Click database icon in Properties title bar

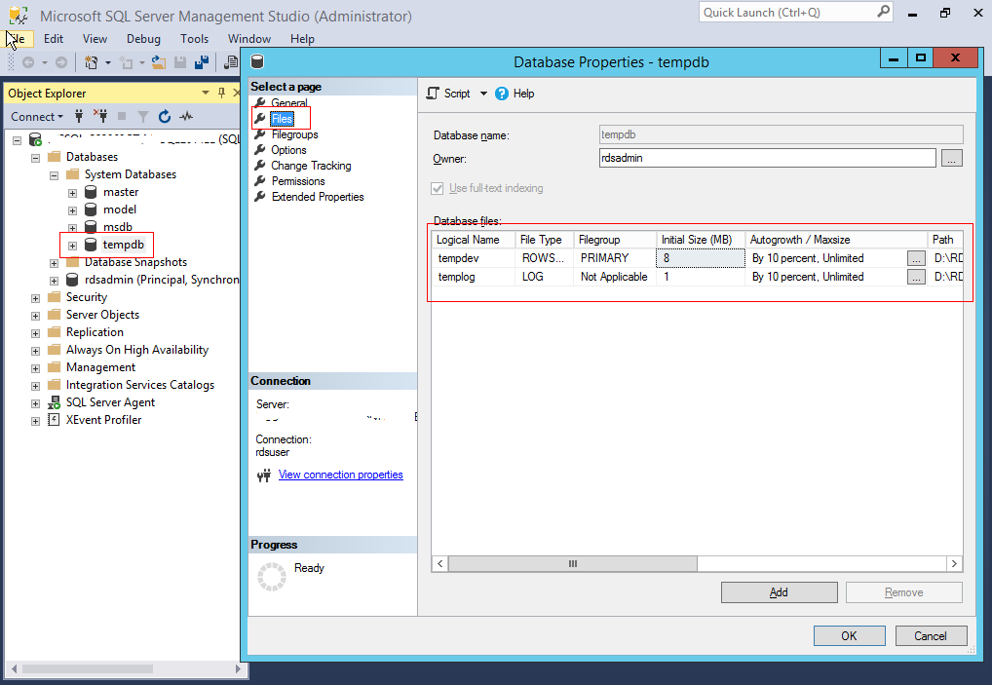[x=257, y=61]
